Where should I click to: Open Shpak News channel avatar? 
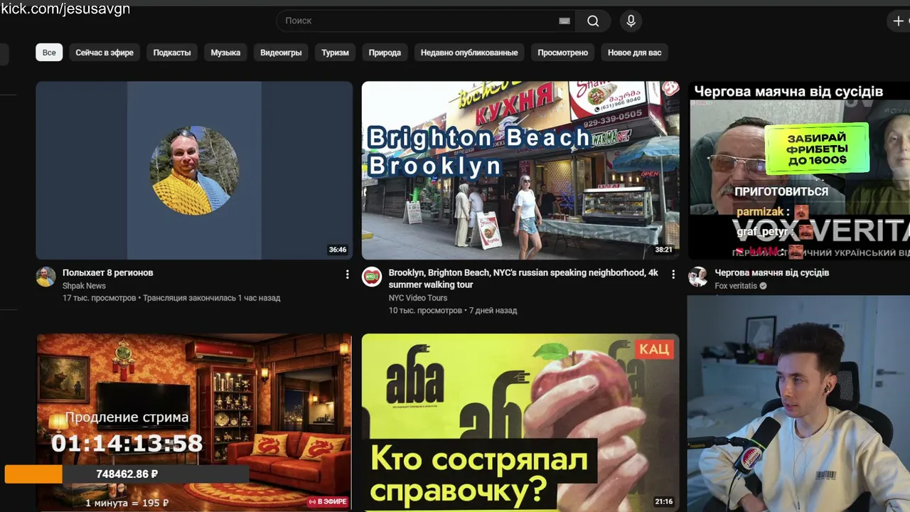pyautogui.click(x=46, y=277)
